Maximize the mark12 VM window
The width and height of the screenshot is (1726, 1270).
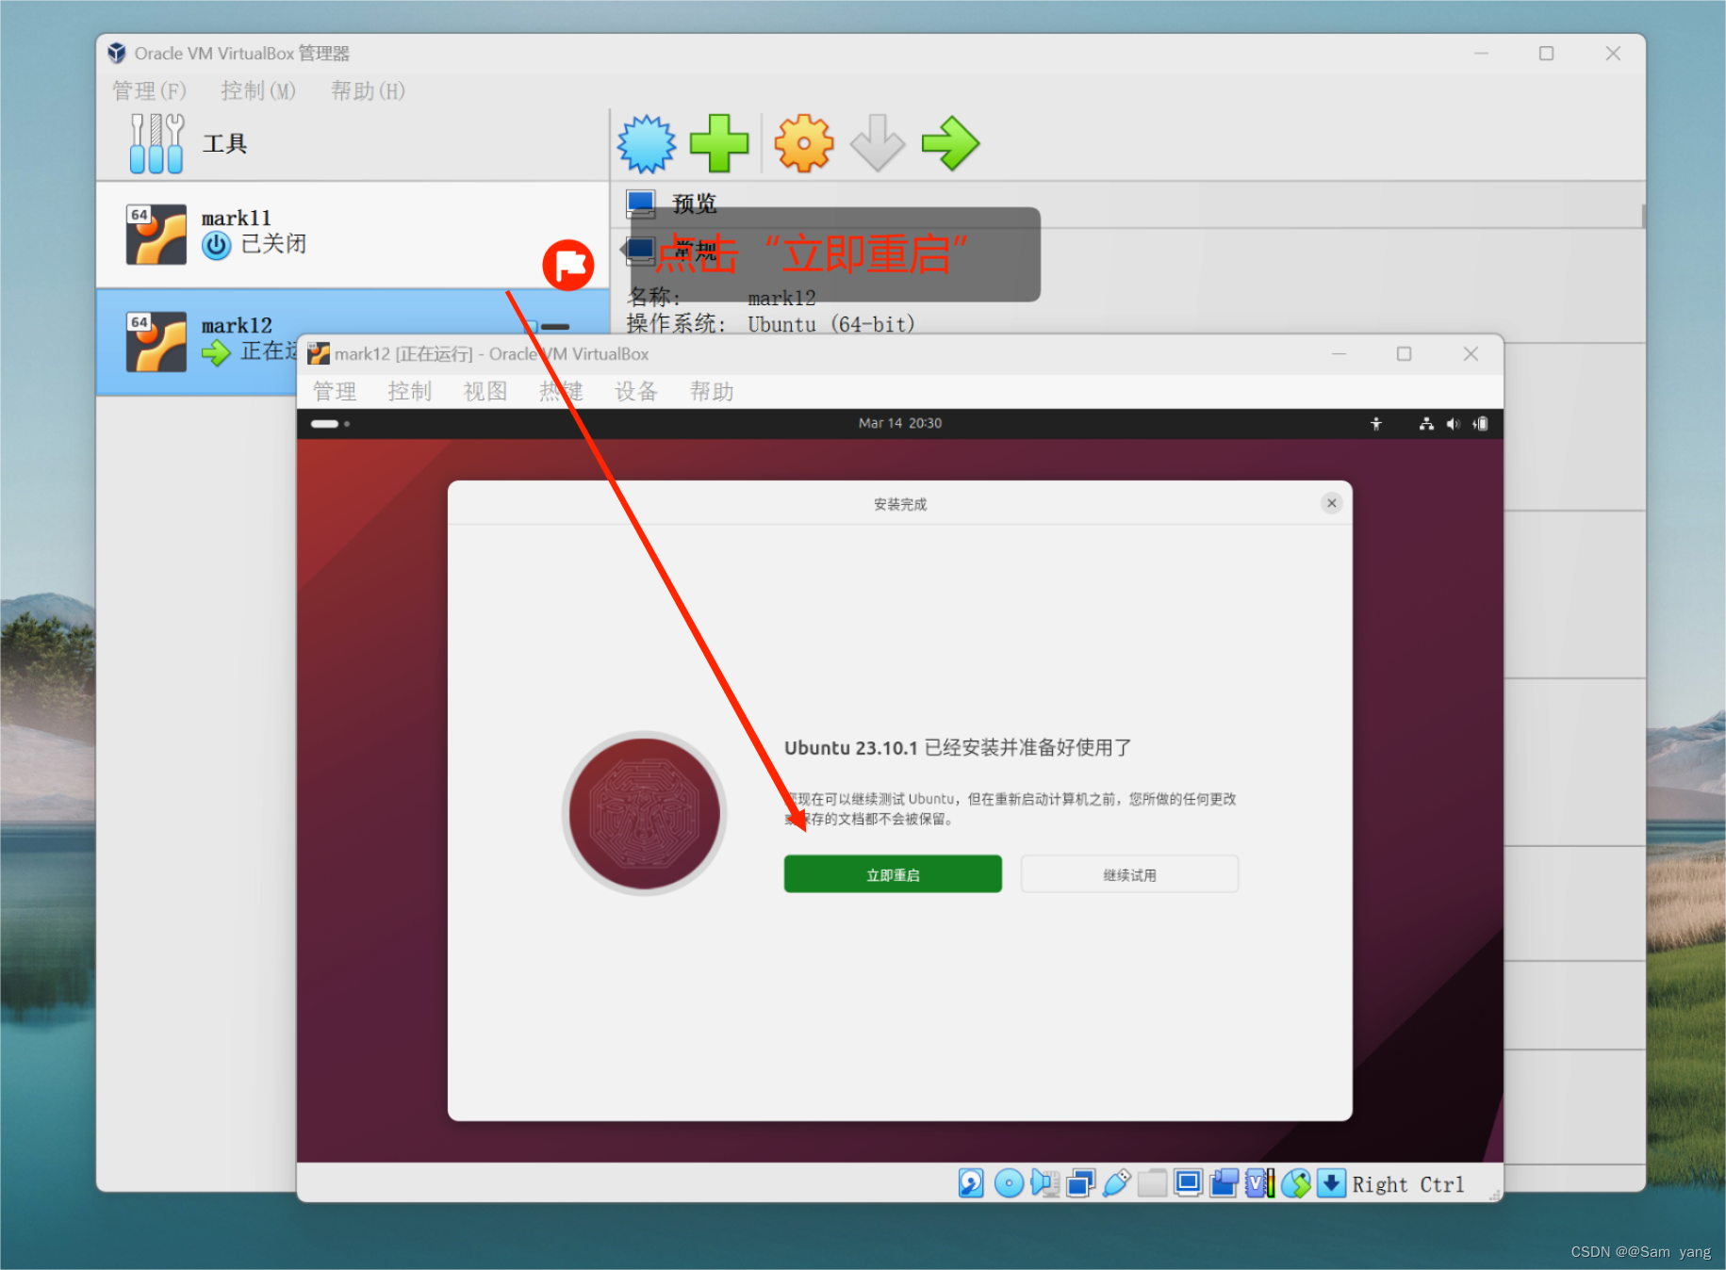coord(1404,353)
